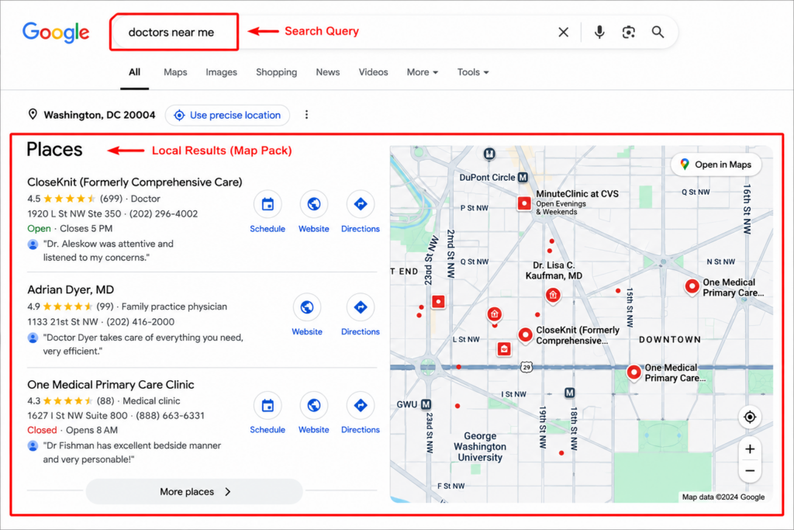Select the One Medical pin in Downtown
794x530 pixels.
(x=633, y=372)
